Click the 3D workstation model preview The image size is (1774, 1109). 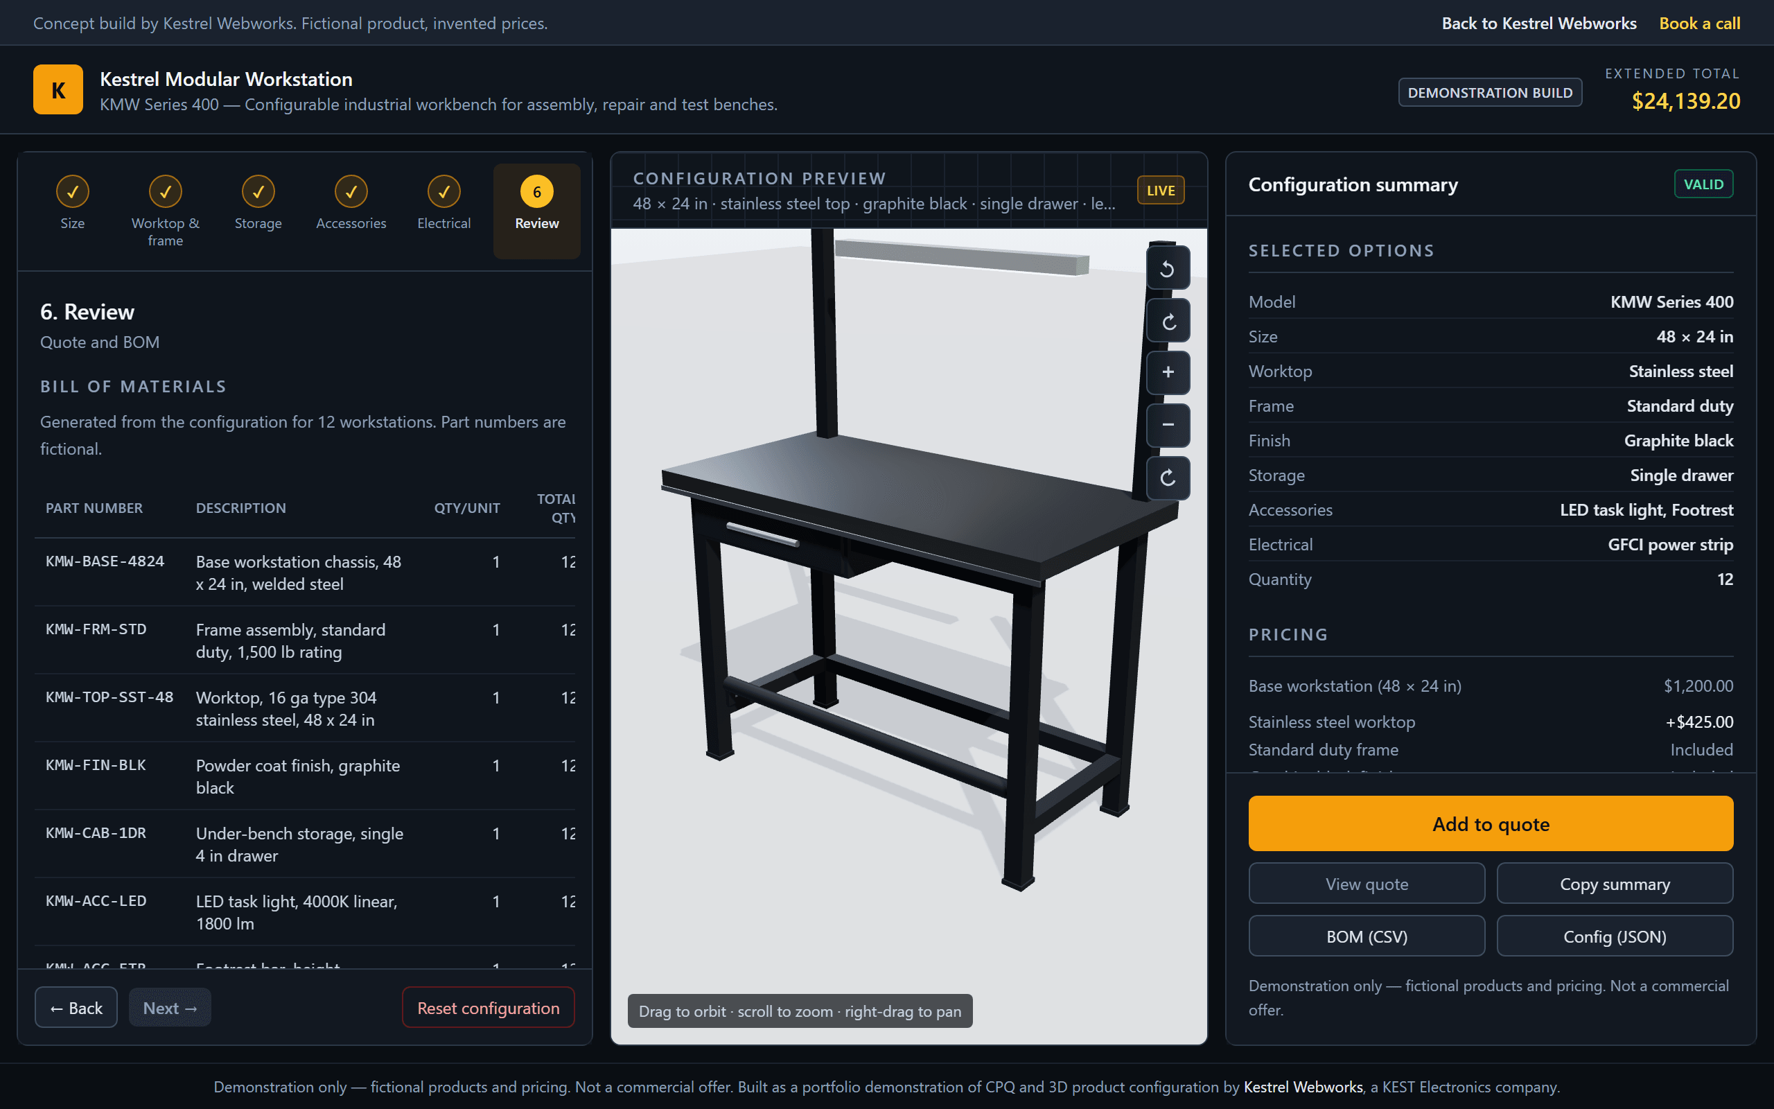[908, 636]
